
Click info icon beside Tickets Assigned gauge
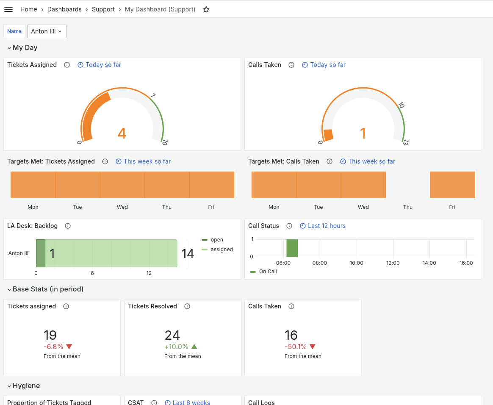pyautogui.click(x=67, y=65)
